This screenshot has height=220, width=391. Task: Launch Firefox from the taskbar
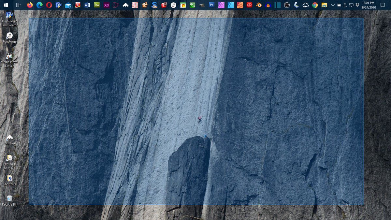(30, 5)
